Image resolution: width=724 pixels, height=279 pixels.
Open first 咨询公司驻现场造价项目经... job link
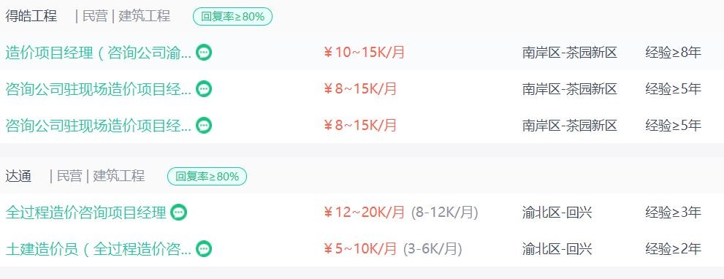pyautogui.click(x=99, y=89)
